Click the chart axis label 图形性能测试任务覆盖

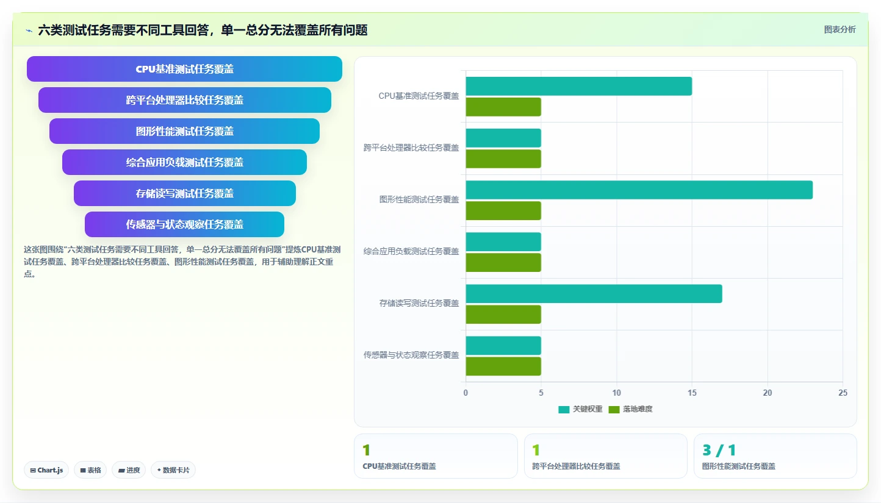[x=419, y=199]
